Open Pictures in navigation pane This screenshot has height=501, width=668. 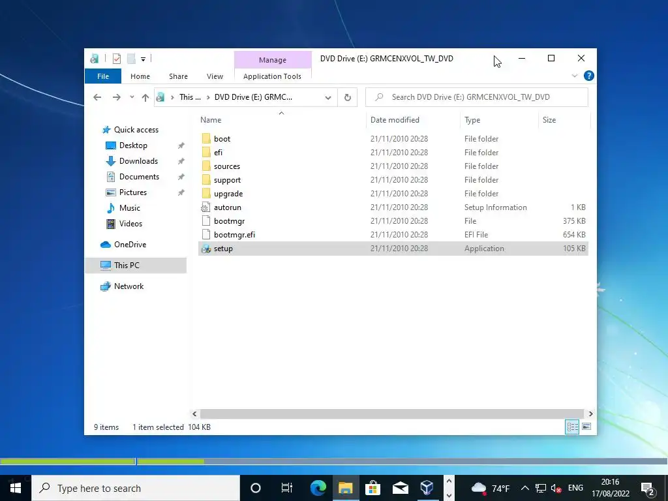[x=132, y=192]
